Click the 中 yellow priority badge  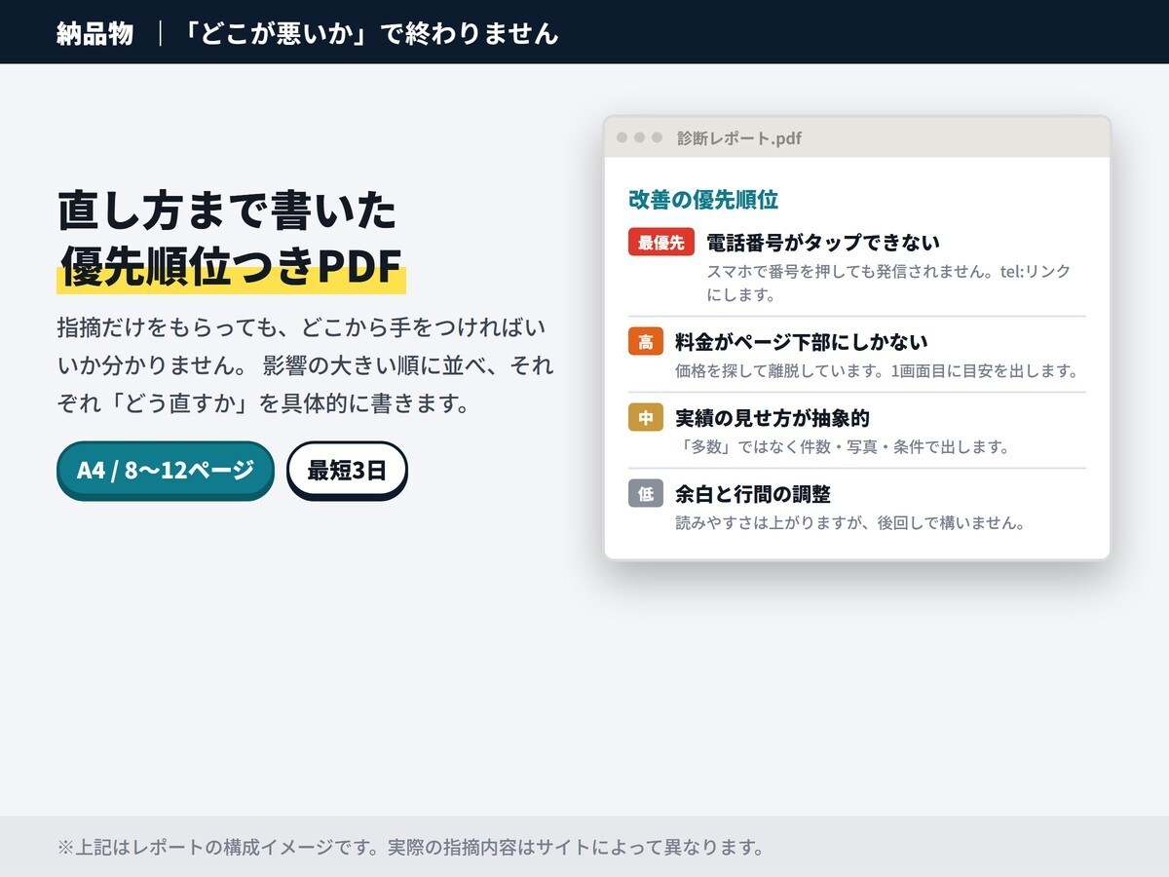coord(646,418)
